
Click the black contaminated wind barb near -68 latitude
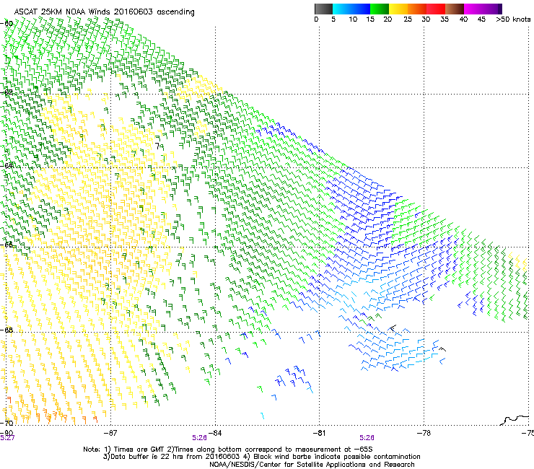(x=393, y=328)
